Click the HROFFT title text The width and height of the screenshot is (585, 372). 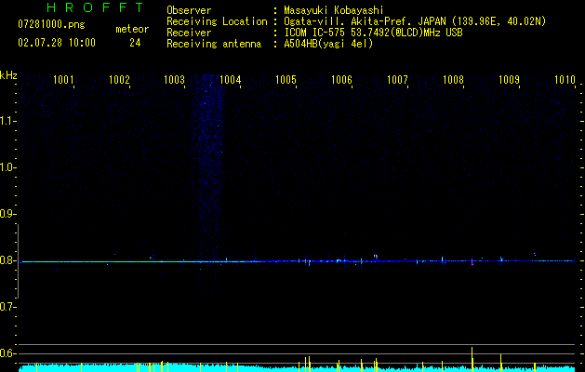point(95,7)
